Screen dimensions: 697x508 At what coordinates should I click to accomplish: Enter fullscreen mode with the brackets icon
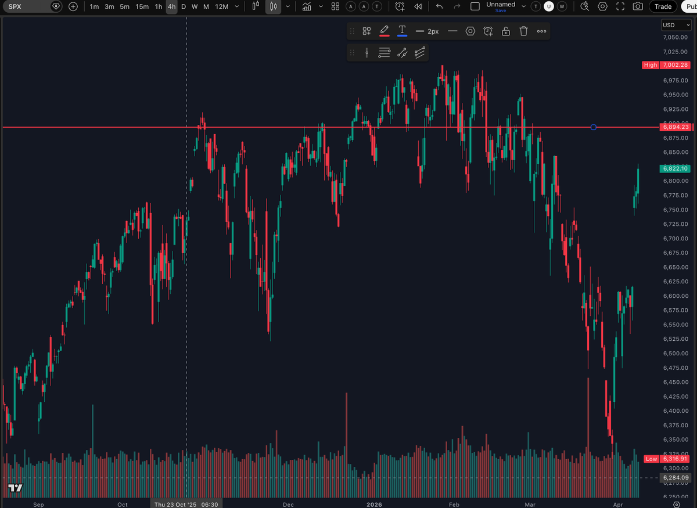coord(620,6)
